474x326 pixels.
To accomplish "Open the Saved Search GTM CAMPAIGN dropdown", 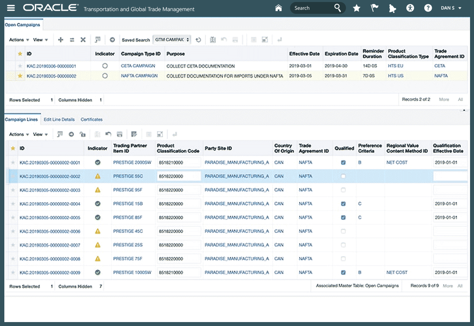I will 172,40.
